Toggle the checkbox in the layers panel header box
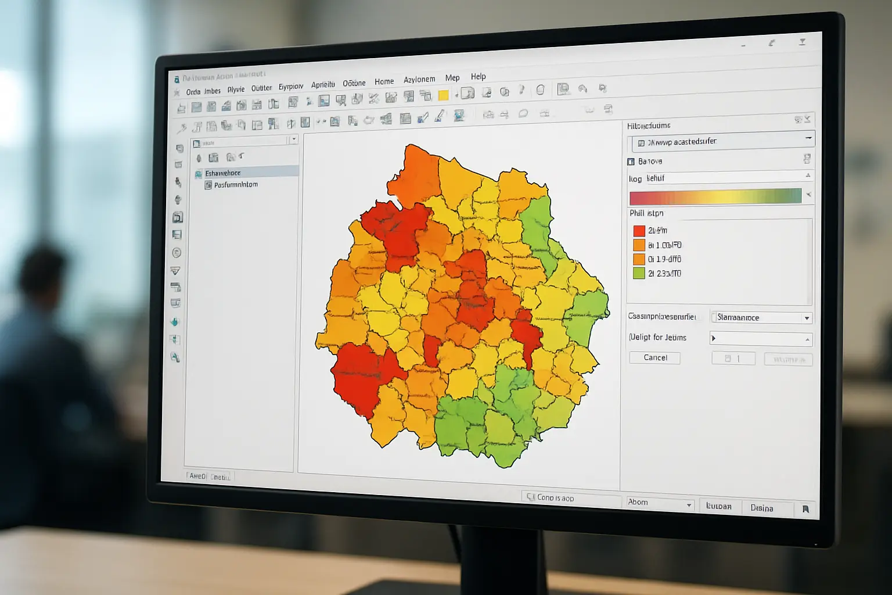 tap(196, 144)
